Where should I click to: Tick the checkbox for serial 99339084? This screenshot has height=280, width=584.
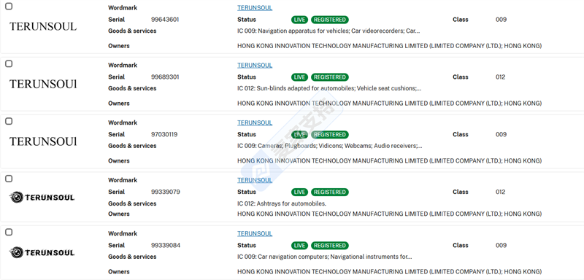pyautogui.click(x=9, y=232)
